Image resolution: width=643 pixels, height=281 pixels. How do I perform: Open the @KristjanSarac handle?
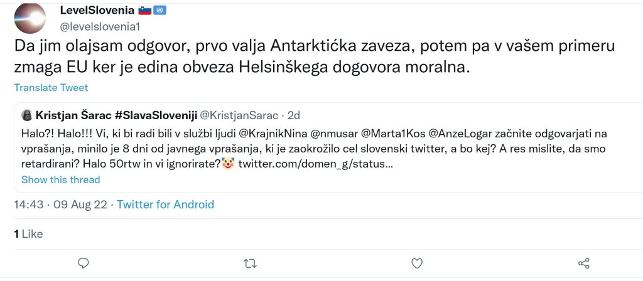click(239, 115)
